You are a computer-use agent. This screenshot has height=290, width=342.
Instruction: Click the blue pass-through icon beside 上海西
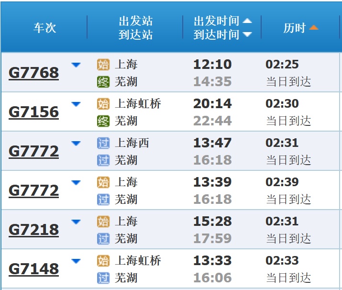pos(103,143)
